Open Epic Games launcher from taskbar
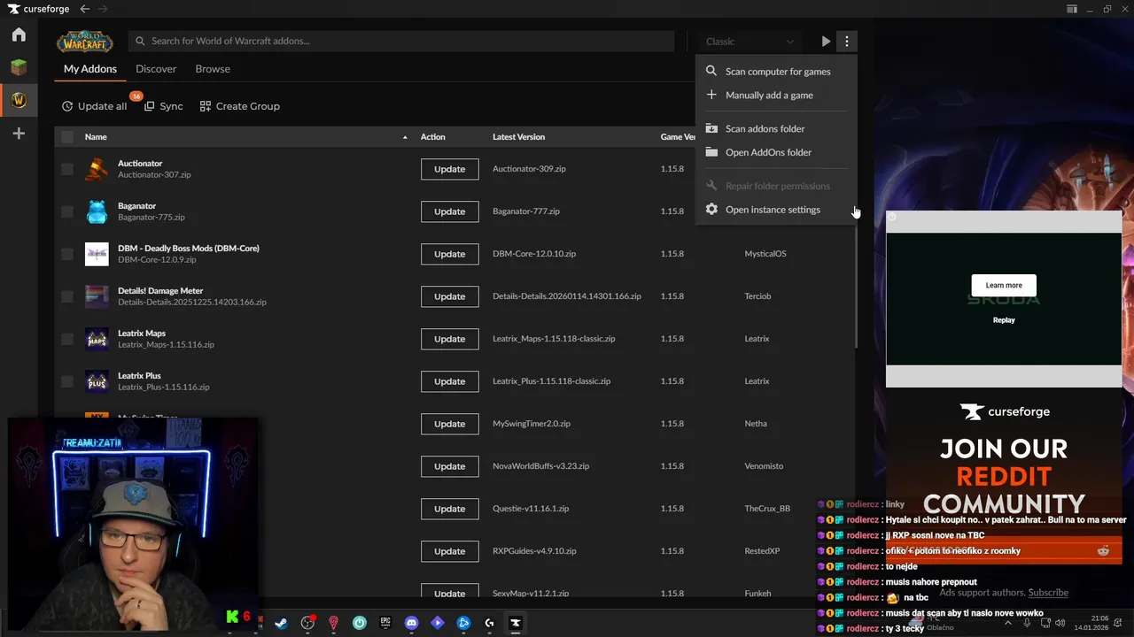The height and width of the screenshot is (637, 1134). (385, 623)
